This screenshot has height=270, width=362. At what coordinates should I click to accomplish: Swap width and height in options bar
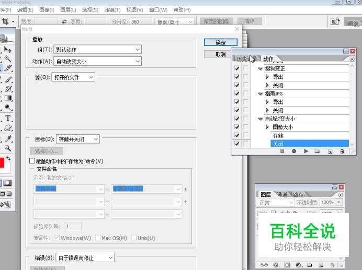click(x=64, y=21)
